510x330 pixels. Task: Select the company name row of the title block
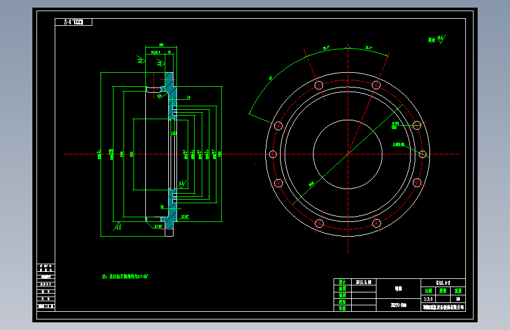point(443,307)
